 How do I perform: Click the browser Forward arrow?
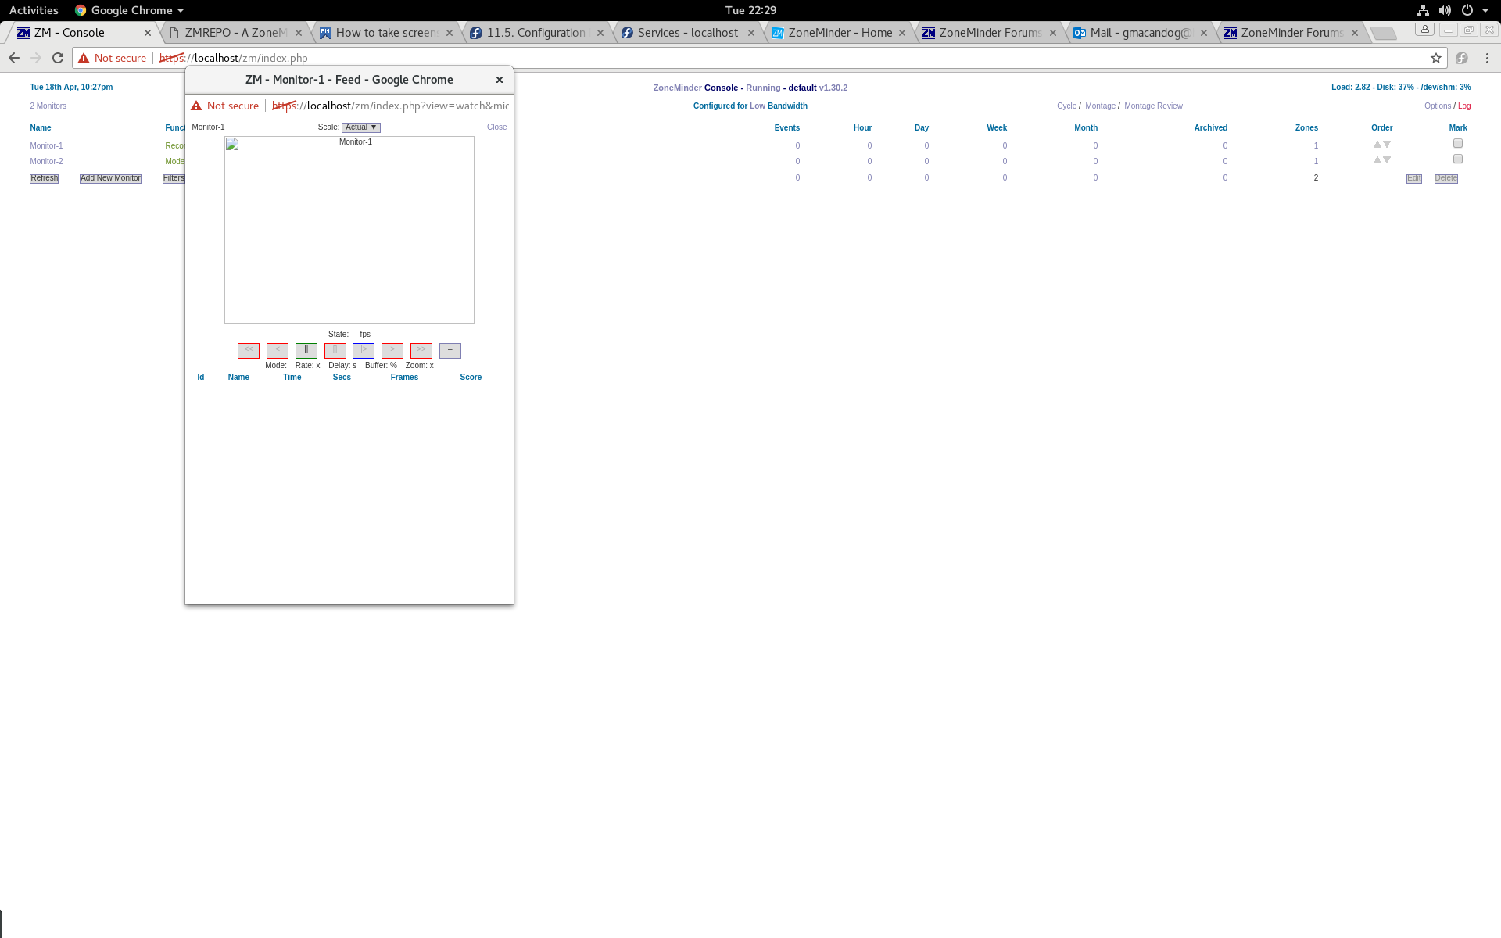coord(36,58)
